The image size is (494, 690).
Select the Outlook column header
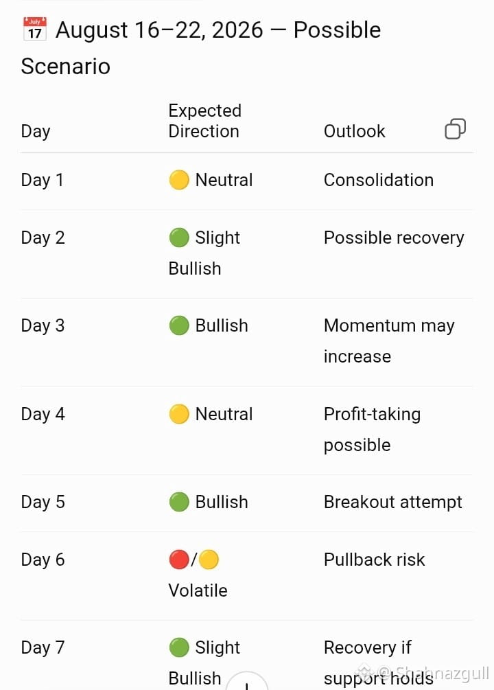pos(355,131)
